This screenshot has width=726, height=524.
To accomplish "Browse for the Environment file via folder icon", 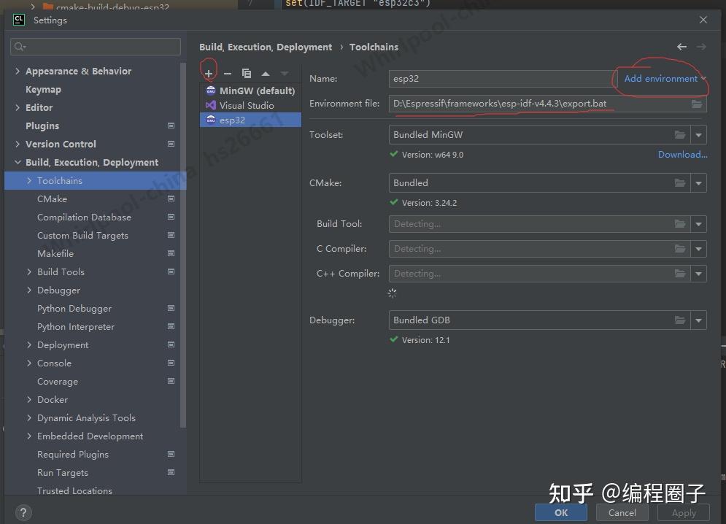I will [x=697, y=104].
